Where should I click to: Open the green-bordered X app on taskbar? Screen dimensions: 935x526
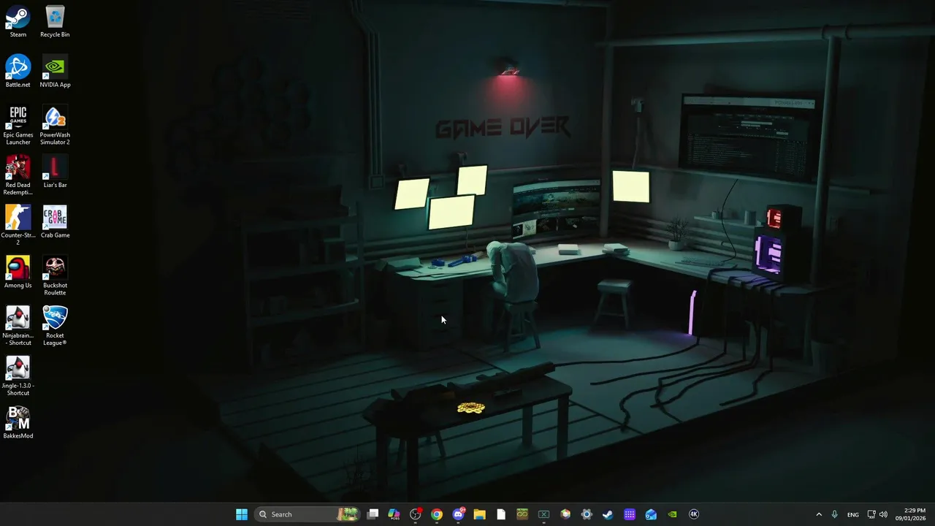click(x=543, y=514)
